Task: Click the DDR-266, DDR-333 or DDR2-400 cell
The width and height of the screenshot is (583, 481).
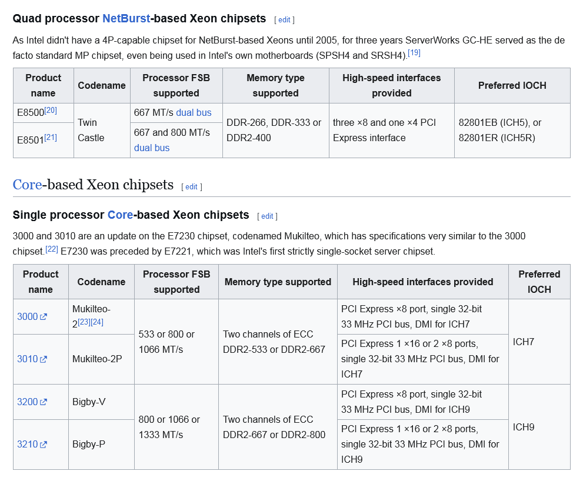Action: [275, 131]
